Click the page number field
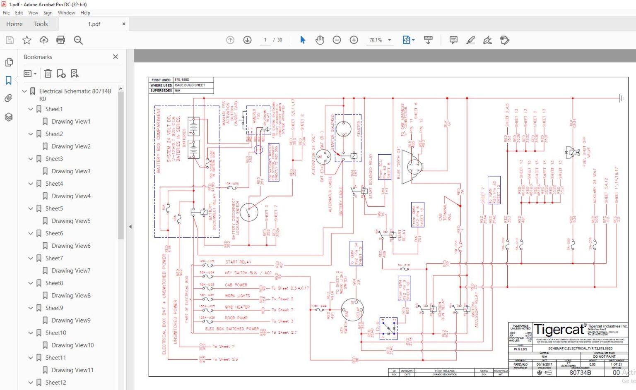This screenshot has height=390, width=636. pos(265,40)
